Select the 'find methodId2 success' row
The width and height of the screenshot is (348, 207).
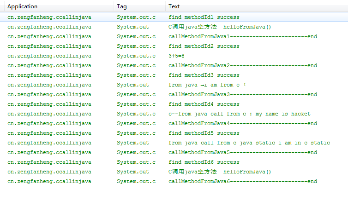(174, 46)
